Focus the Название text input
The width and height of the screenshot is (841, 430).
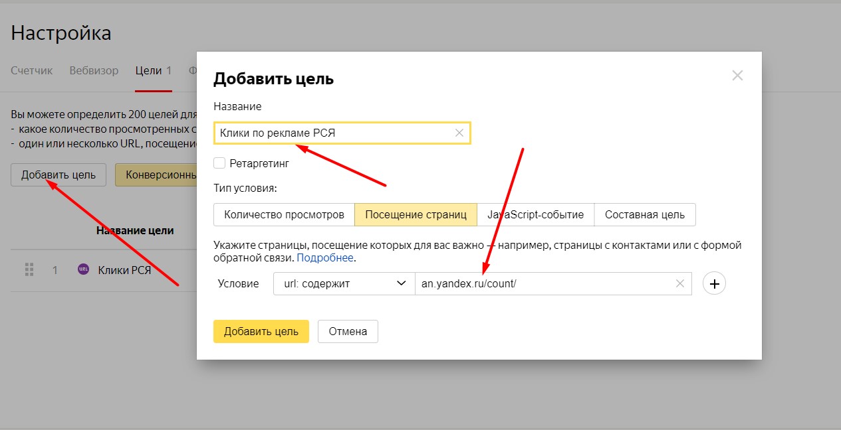point(332,133)
